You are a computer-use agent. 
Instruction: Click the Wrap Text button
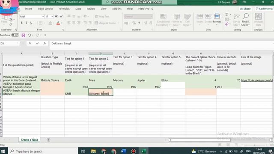(102, 16)
